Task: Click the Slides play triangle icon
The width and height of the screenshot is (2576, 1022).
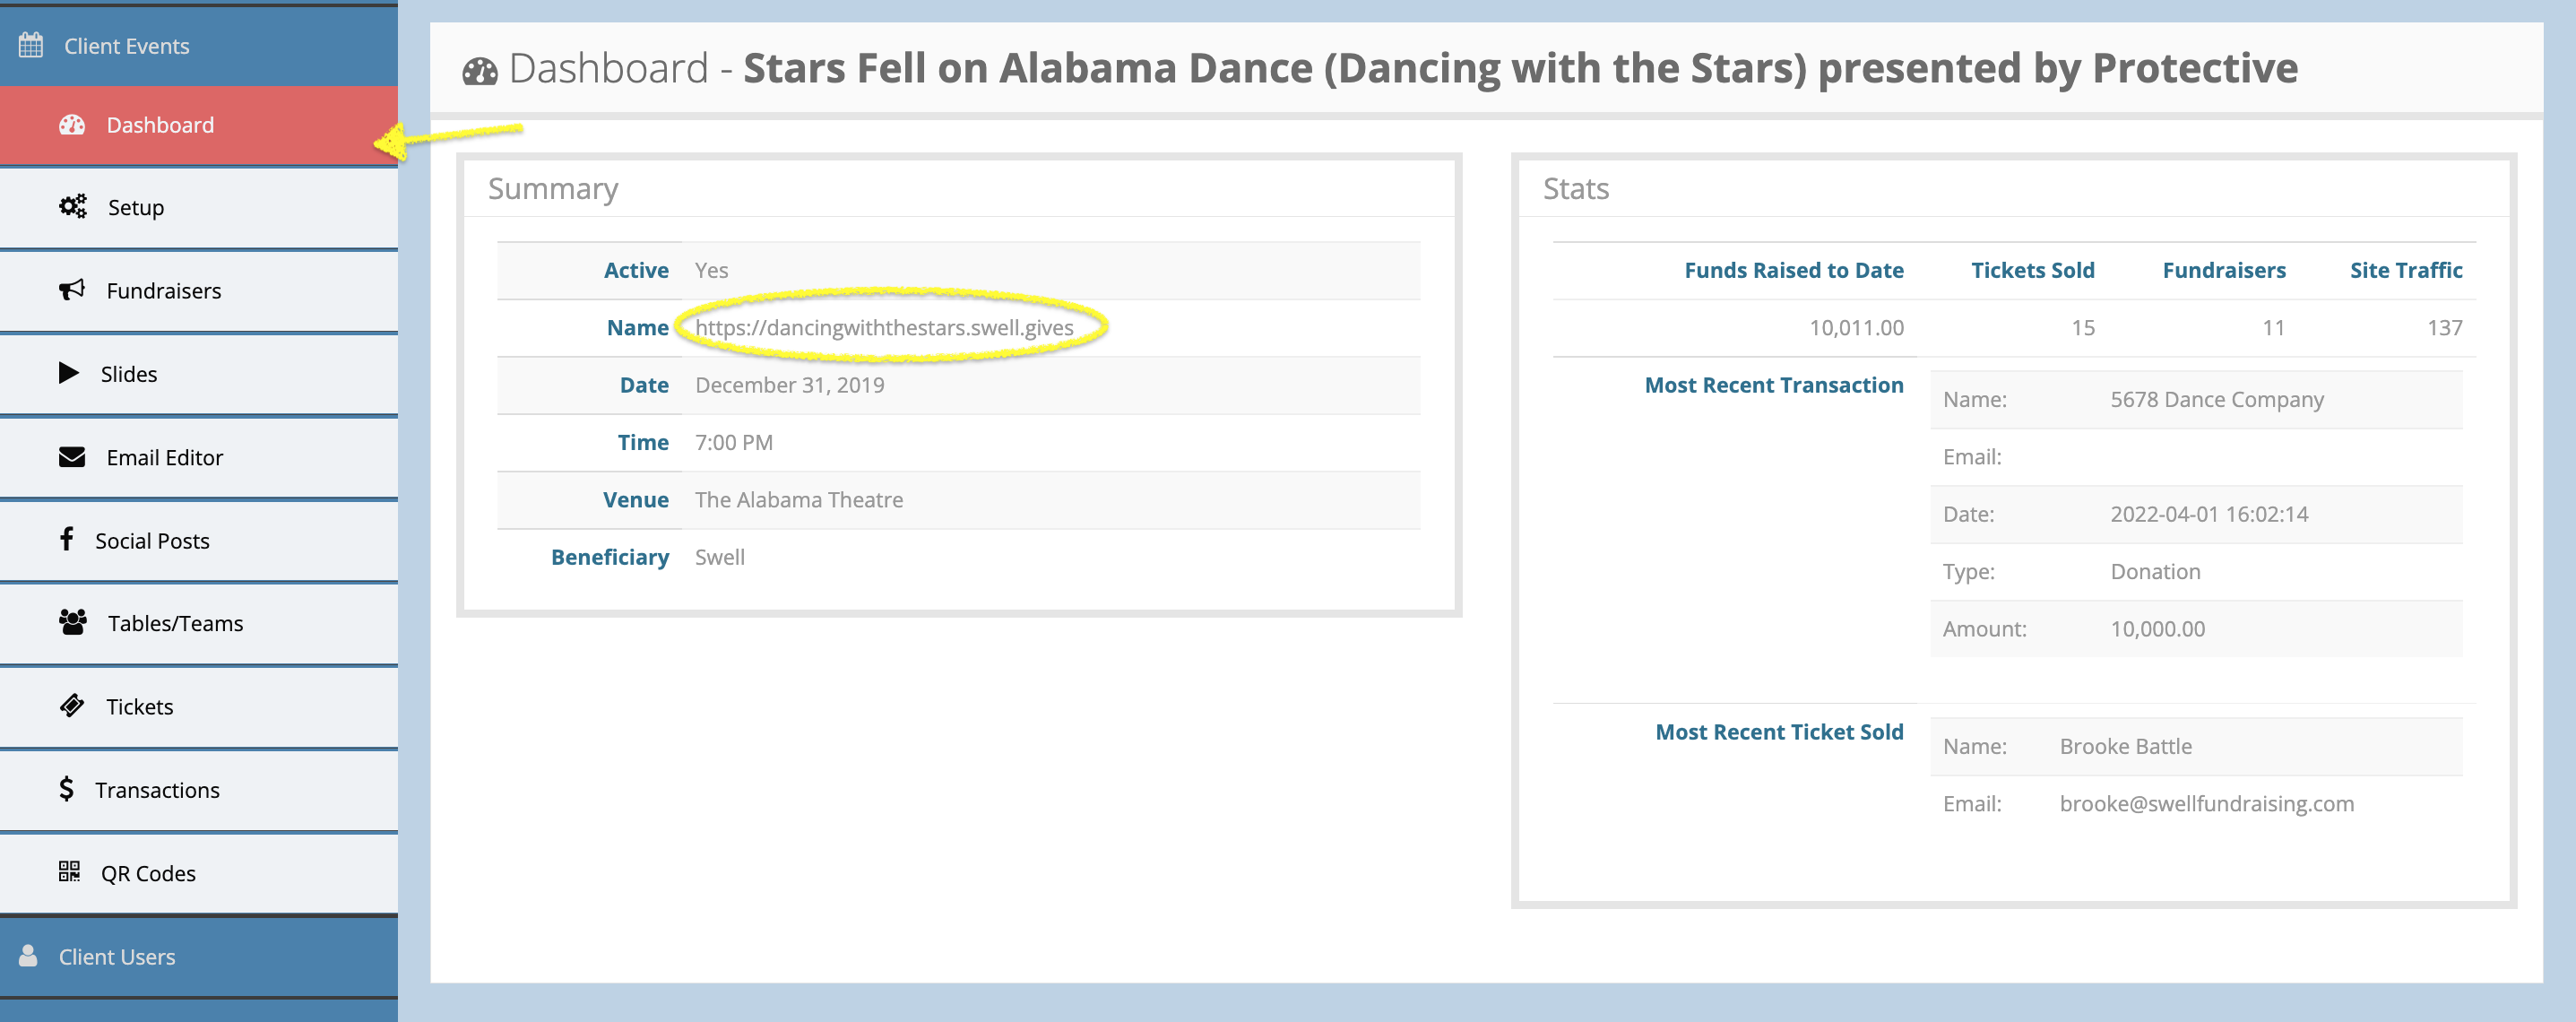Action: (x=68, y=373)
